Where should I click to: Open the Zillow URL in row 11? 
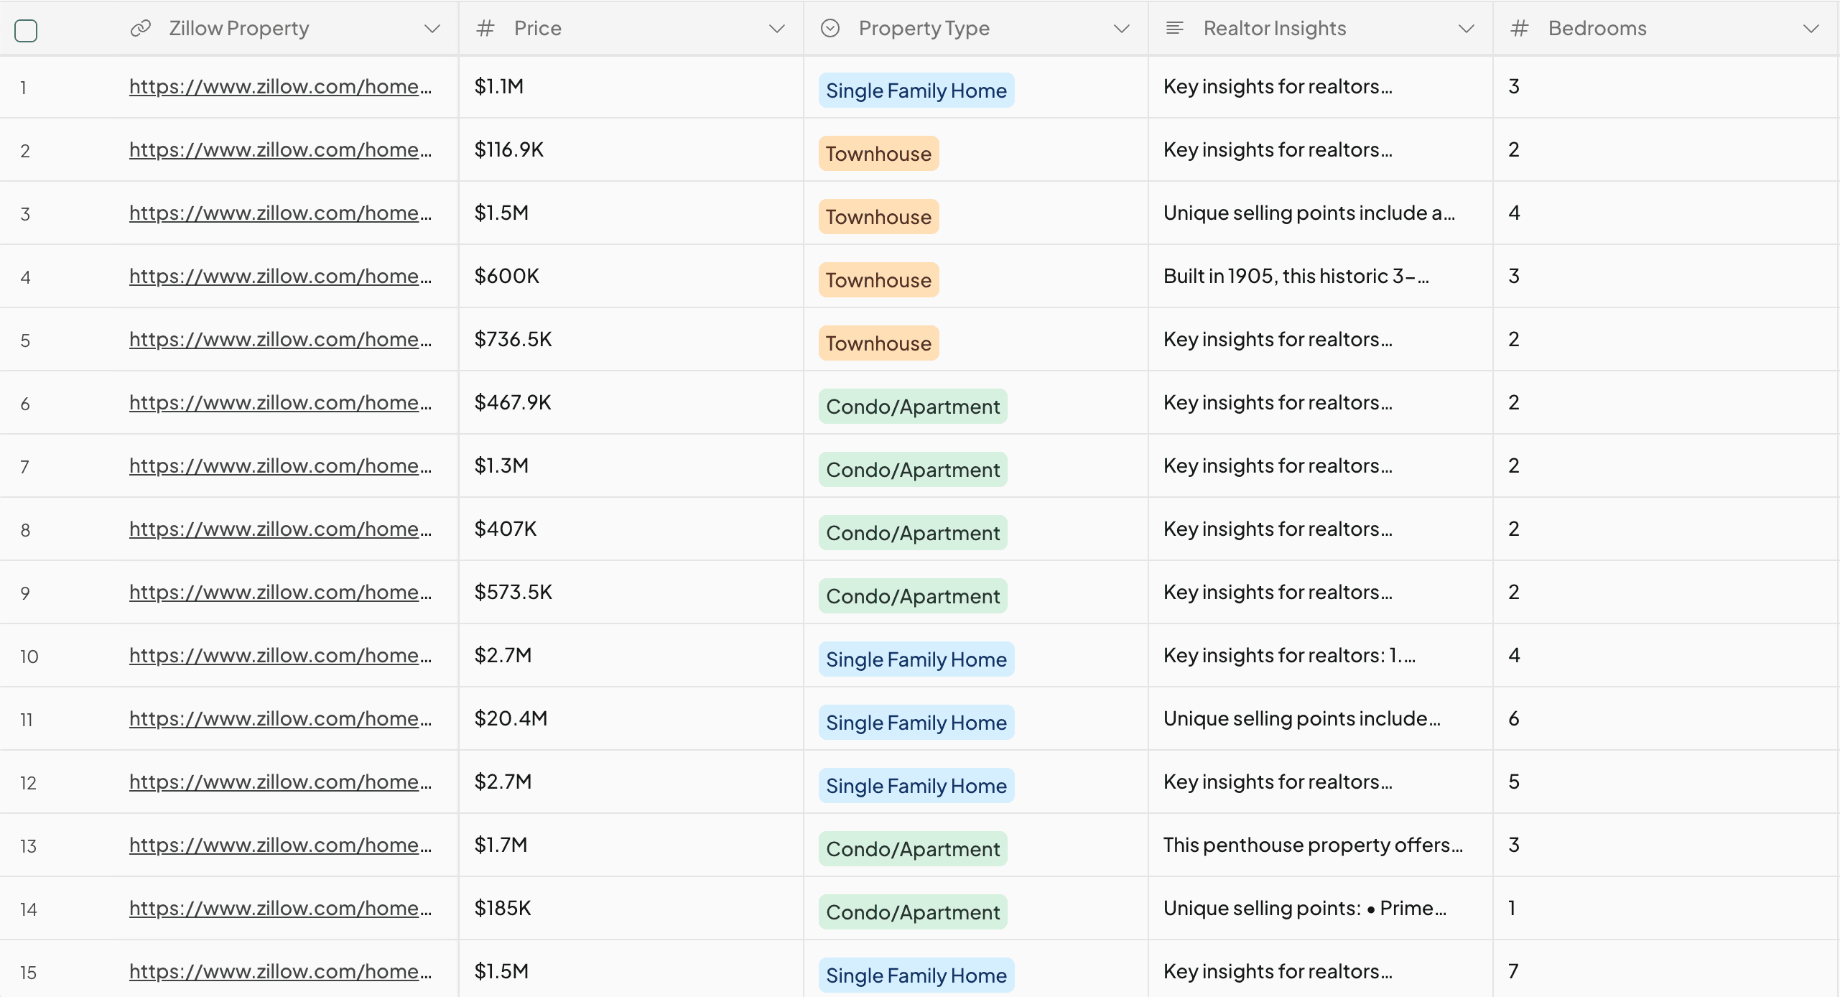tap(280, 719)
